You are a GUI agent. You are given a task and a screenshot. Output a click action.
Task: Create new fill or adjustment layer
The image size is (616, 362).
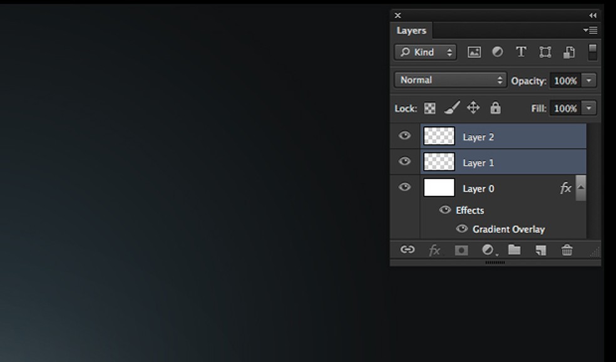pyautogui.click(x=488, y=250)
